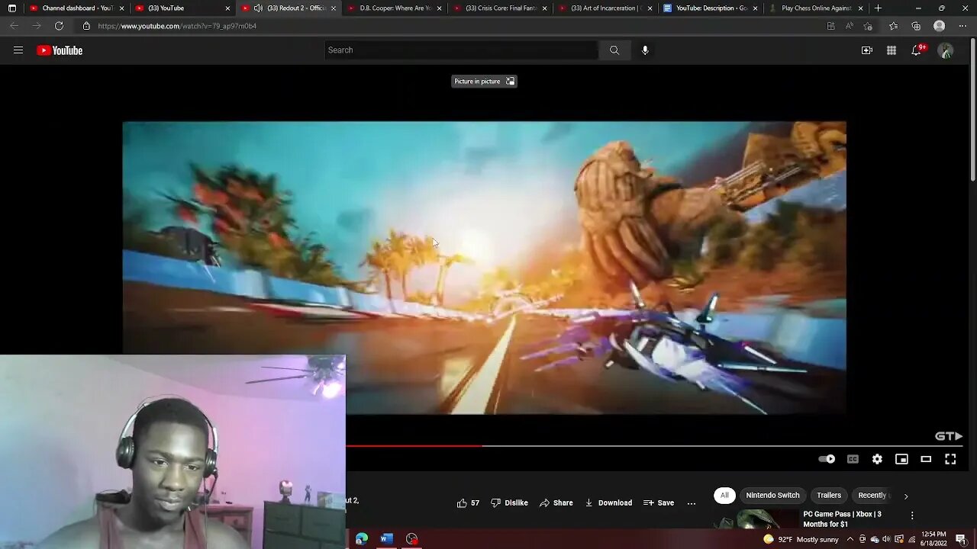
Task: Mute the Redout 2 tab audio icon
Action: (258, 8)
